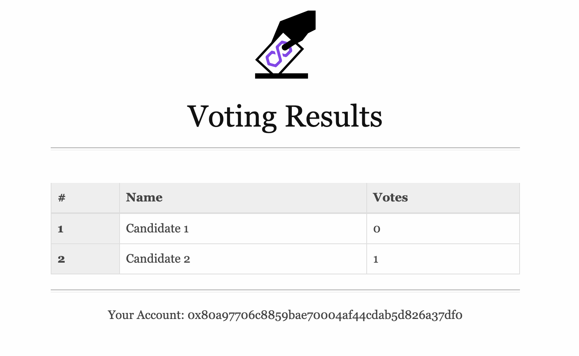Image resolution: width=579 pixels, height=356 pixels.
Task: Click horizontal divider above Your Account
Action: [285, 291]
